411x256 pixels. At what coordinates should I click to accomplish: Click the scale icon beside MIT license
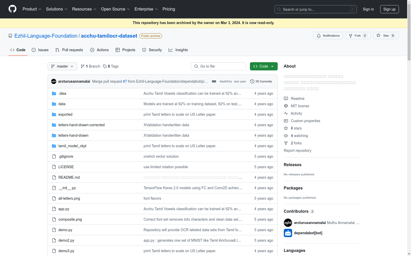click(286, 106)
